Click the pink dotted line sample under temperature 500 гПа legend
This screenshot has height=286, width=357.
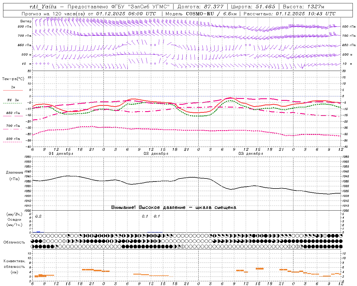pyautogui.click(x=13, y=142)
